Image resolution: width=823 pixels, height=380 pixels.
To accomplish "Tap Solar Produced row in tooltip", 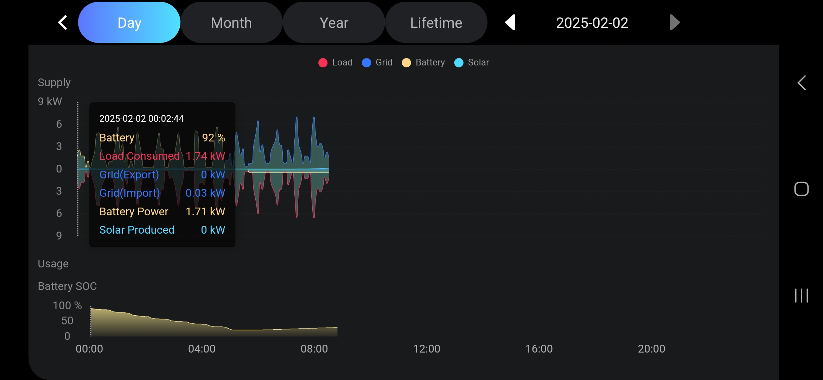I will (162, 230).
